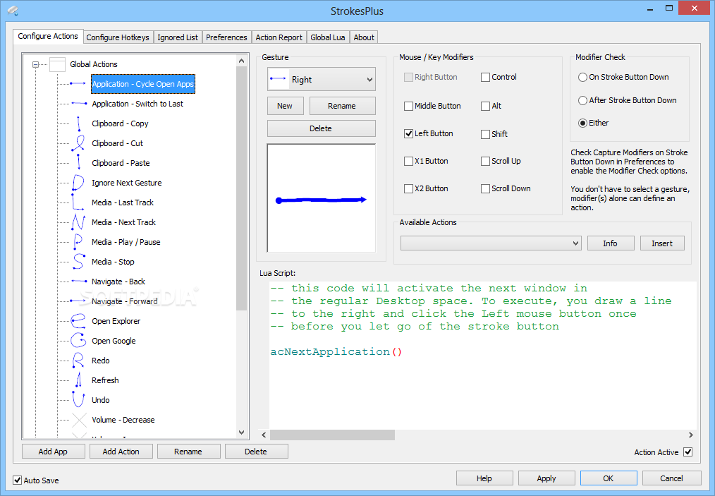
Task: Check the Shift key modifier
Action: (485, 134)
